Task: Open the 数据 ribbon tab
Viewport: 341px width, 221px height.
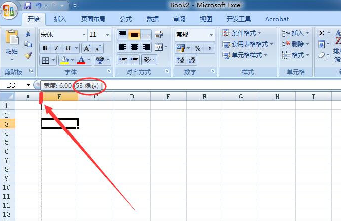Action: [153, 19]
